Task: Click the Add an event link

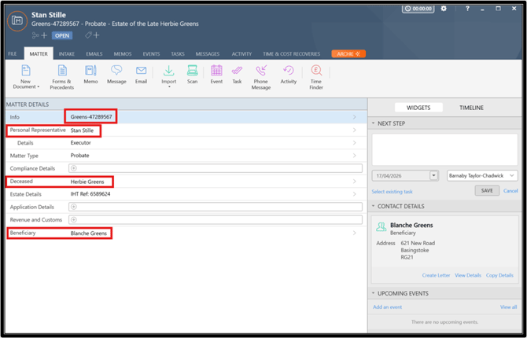Action: point(387,307)
